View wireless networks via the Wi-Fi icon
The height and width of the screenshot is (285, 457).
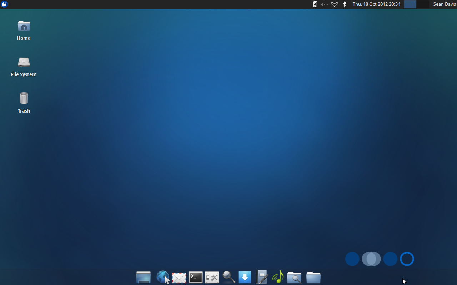tap(334, 4)
